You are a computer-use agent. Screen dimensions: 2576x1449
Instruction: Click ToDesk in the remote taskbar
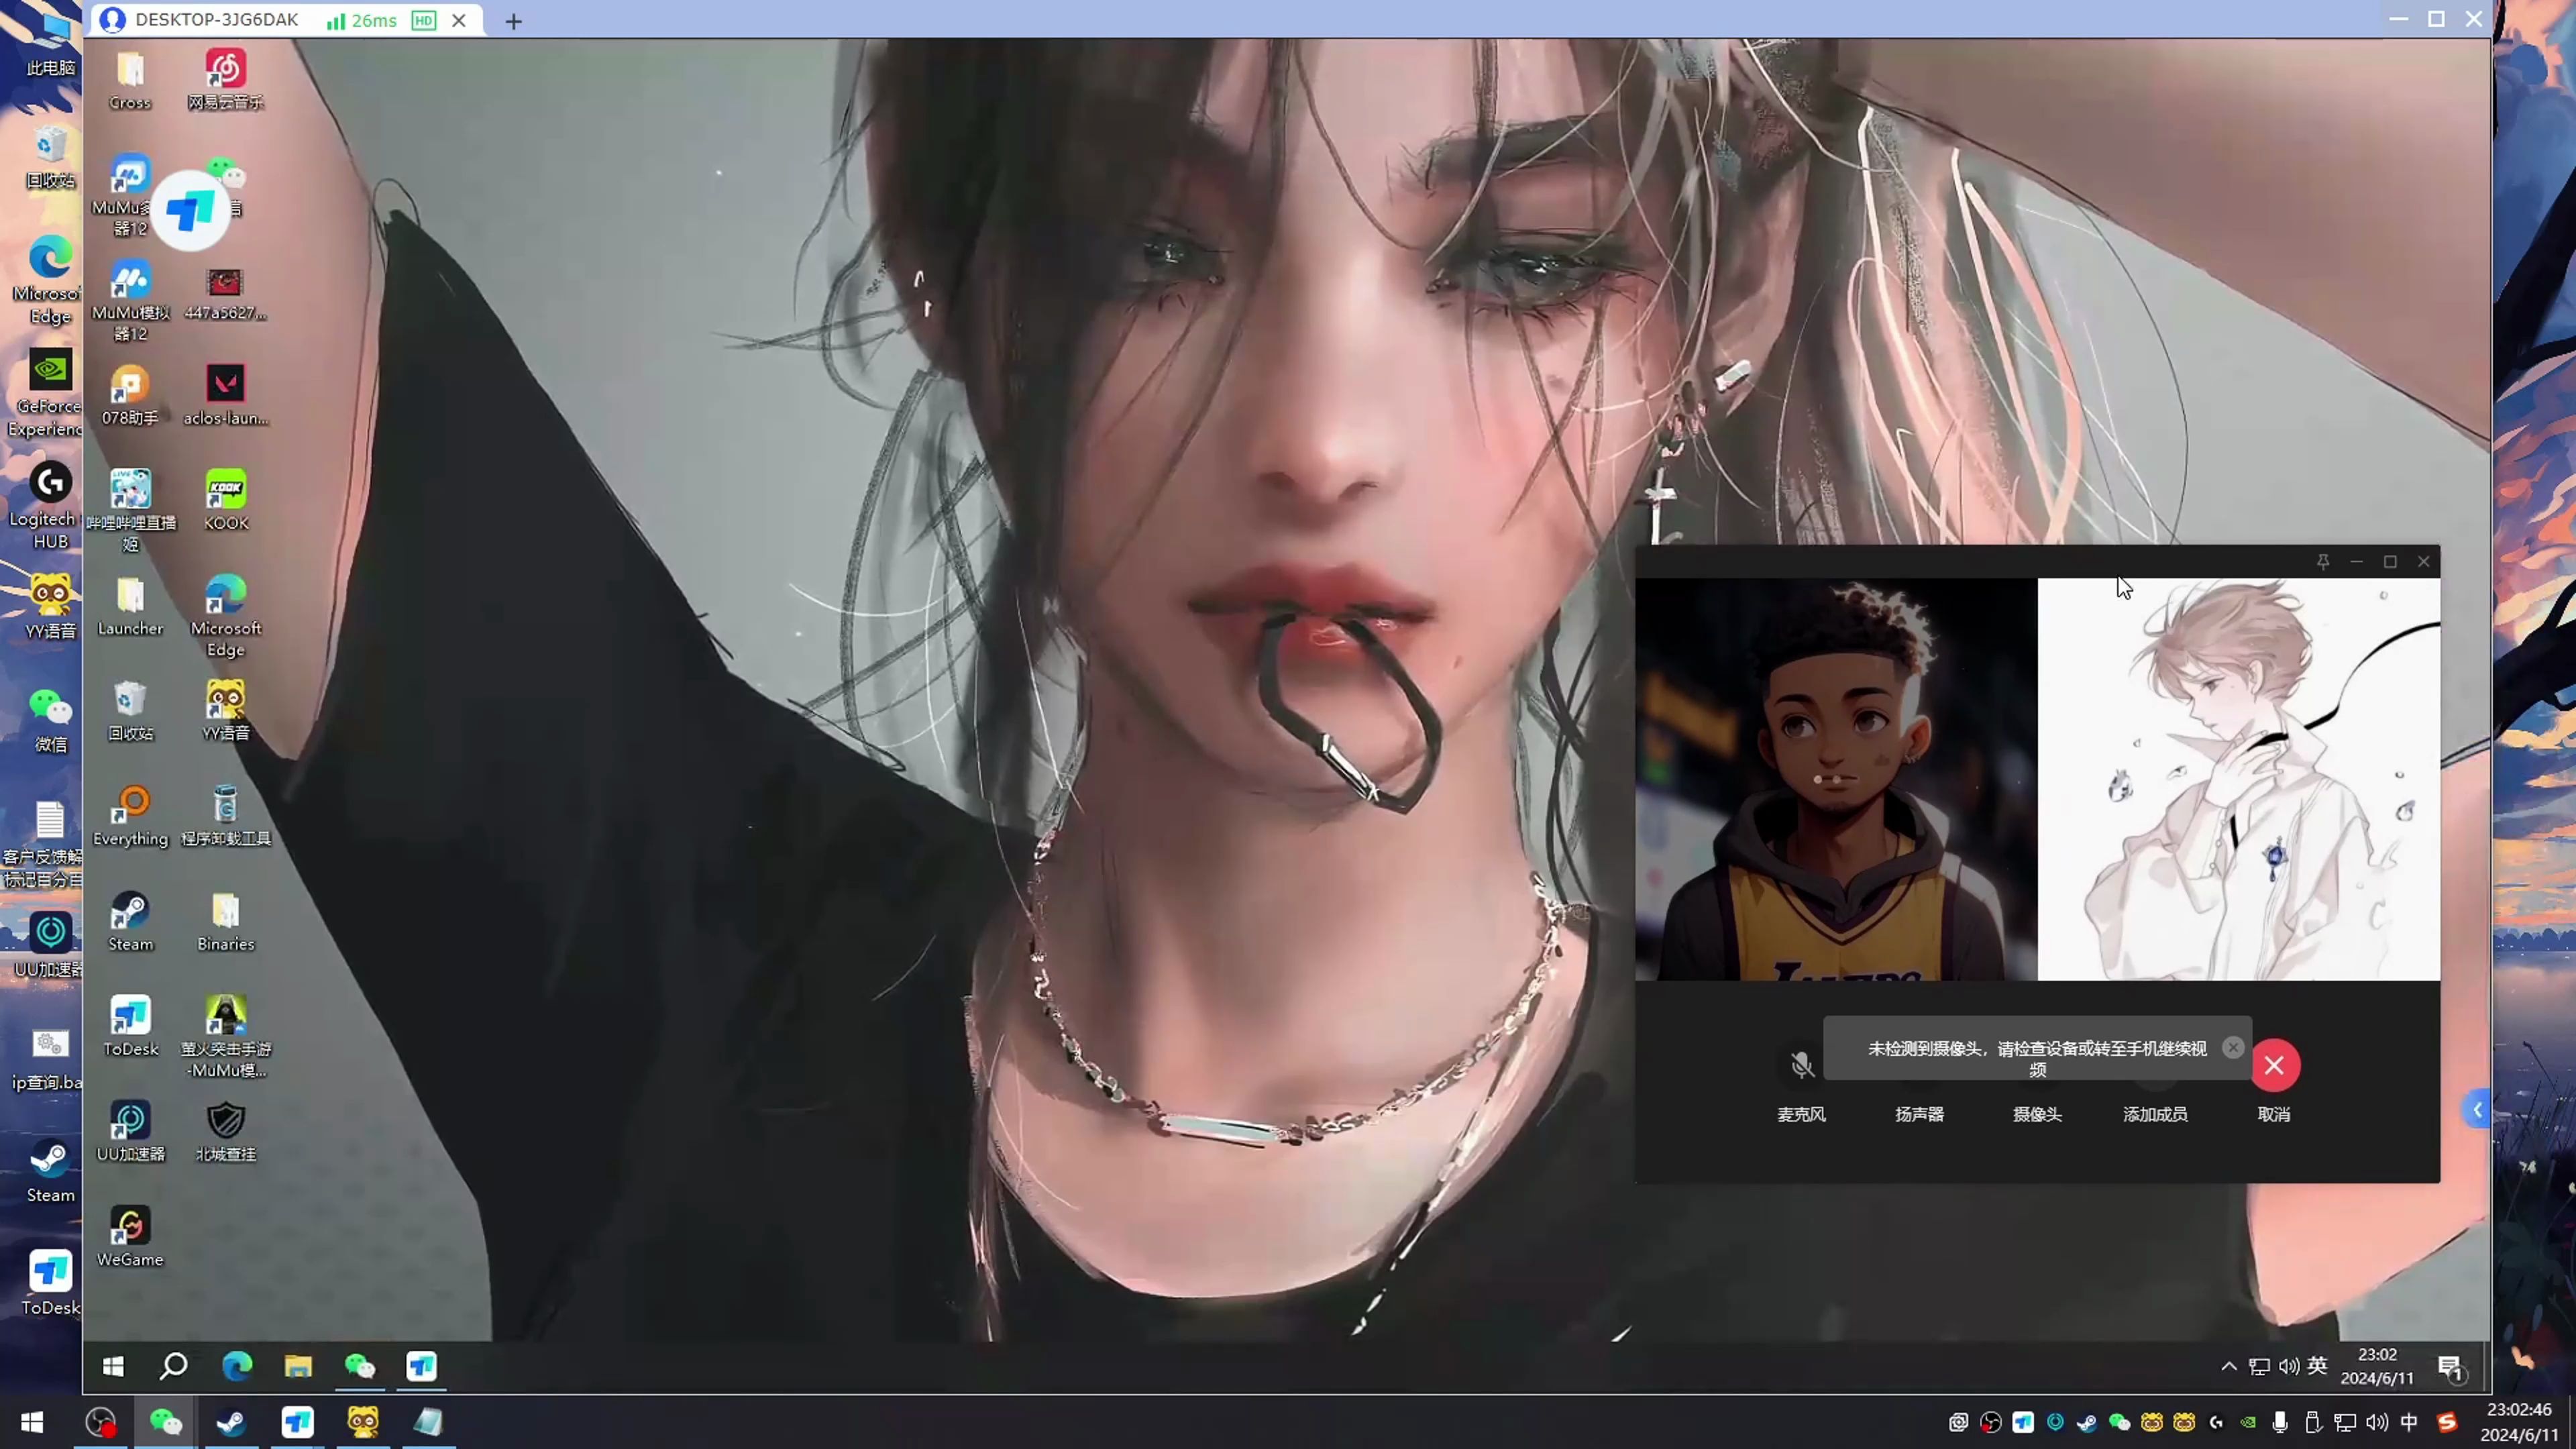click(x=421, y=1366)
